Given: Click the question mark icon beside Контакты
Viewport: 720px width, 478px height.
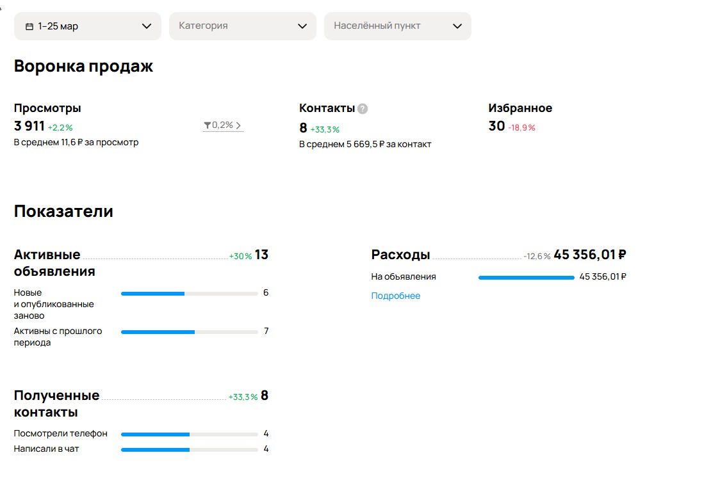Looking at the screenshot, I should (363, 109).
